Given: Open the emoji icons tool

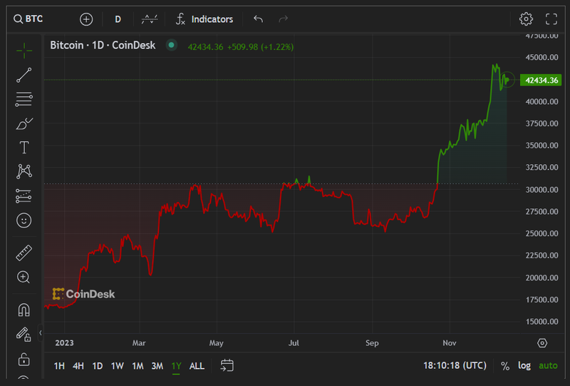Looking at the screenshot, I should point(24,220).
